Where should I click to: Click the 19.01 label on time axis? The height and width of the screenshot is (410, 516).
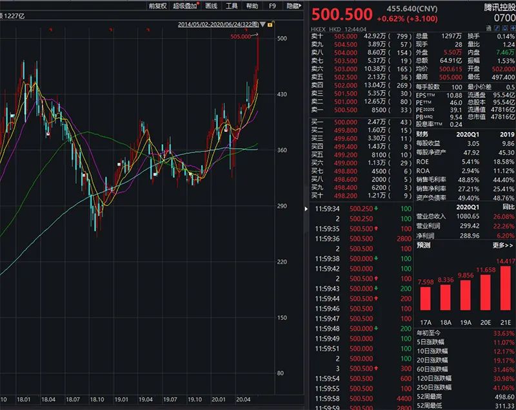coord(121,400)
